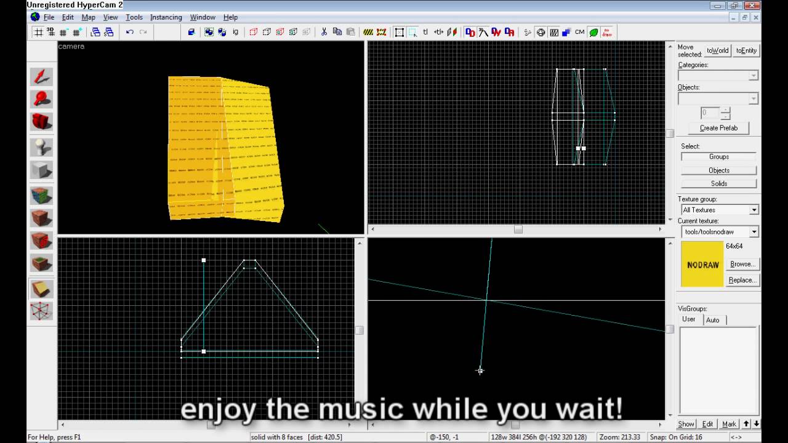Select the Block creation tool
788x443 pixels.
41,170
